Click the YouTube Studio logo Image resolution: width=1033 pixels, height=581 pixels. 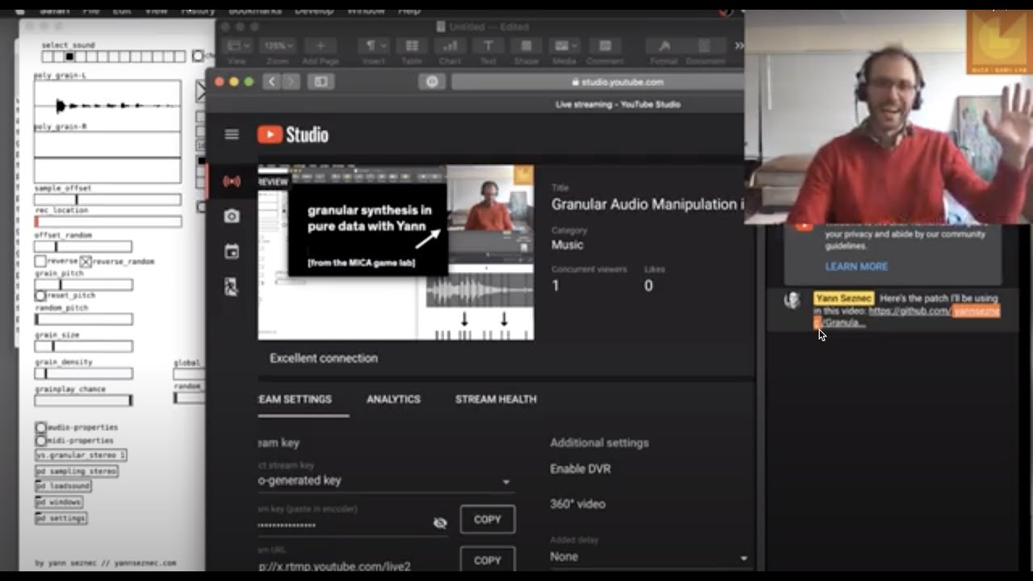pyautogui.click(x=293, y=135)
